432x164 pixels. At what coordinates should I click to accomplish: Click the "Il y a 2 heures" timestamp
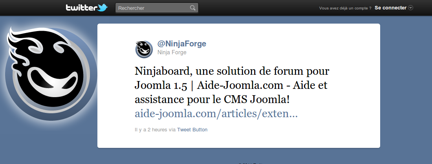click(151, 129)
